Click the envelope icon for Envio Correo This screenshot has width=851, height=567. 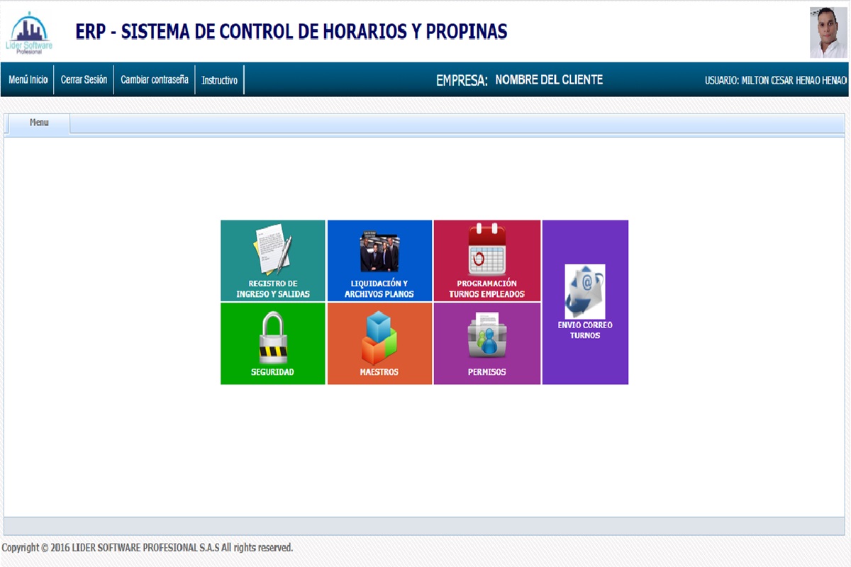[x=585, y=291]
